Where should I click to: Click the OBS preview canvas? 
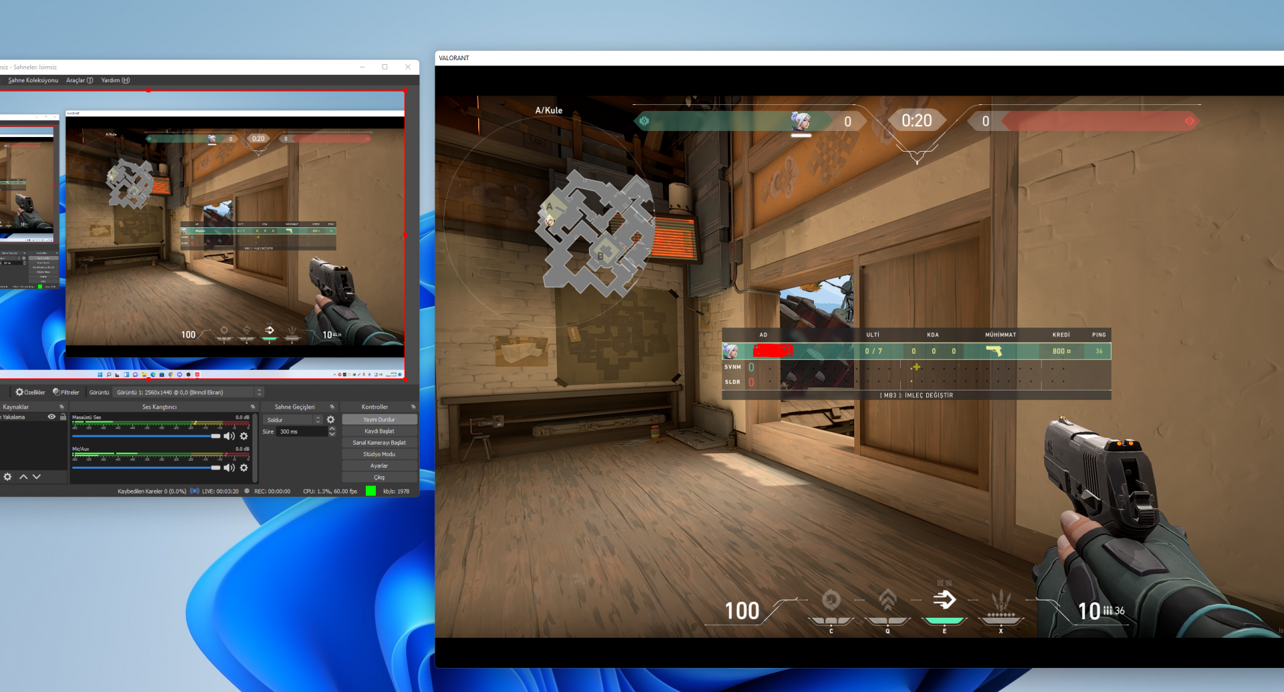202,235
